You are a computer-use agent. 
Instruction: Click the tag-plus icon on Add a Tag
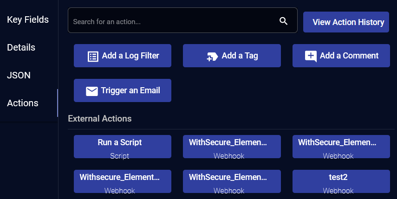point(212,57)
